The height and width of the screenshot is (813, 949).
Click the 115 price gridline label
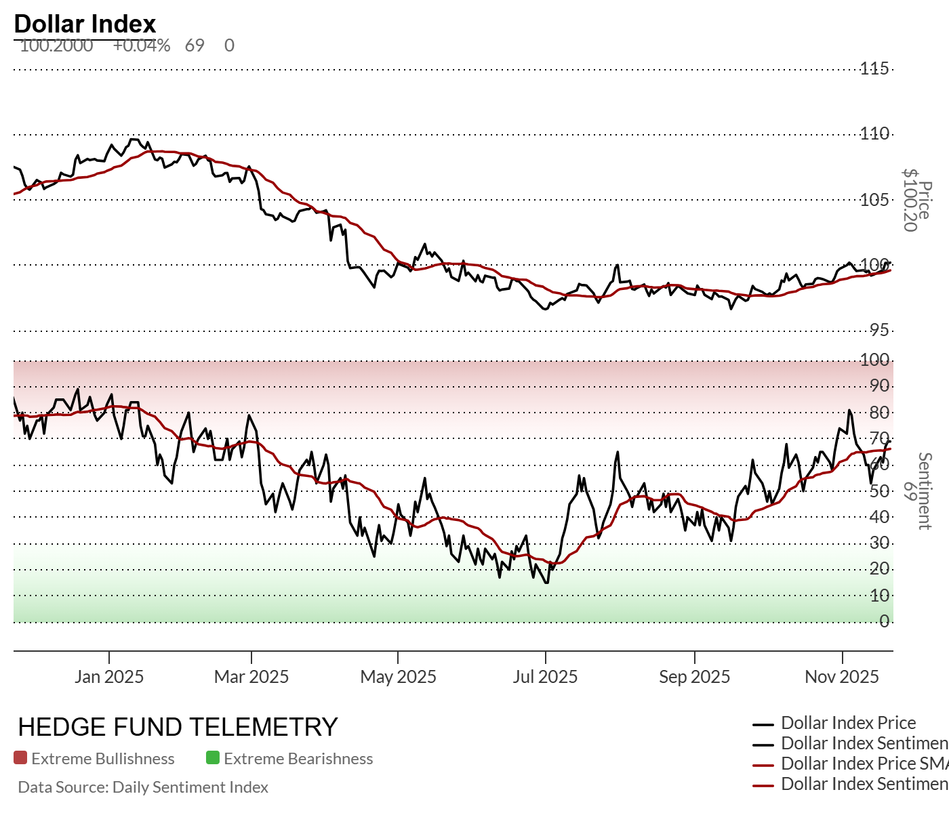point(874,68)
